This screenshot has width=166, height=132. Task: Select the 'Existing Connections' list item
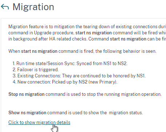pos(79,76)
